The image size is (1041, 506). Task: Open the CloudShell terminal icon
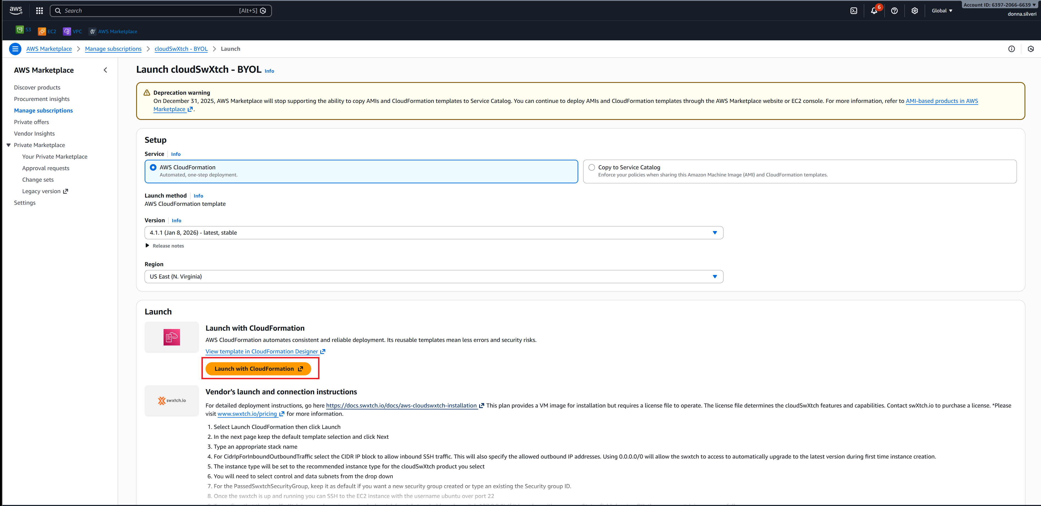854,11
